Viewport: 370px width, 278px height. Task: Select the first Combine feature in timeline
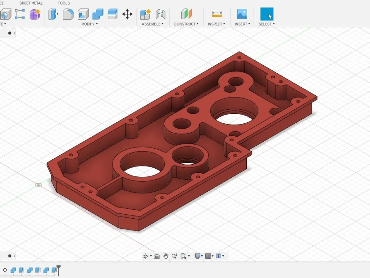(13, 270)
